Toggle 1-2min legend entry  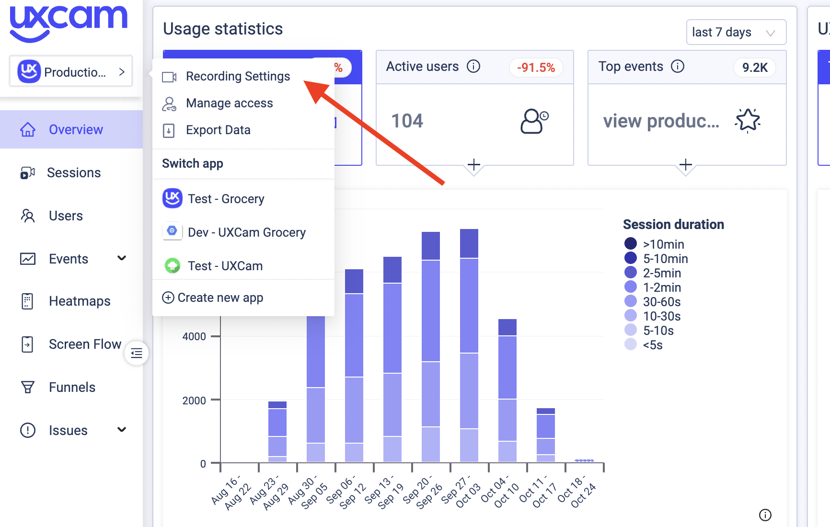(653, 287)
